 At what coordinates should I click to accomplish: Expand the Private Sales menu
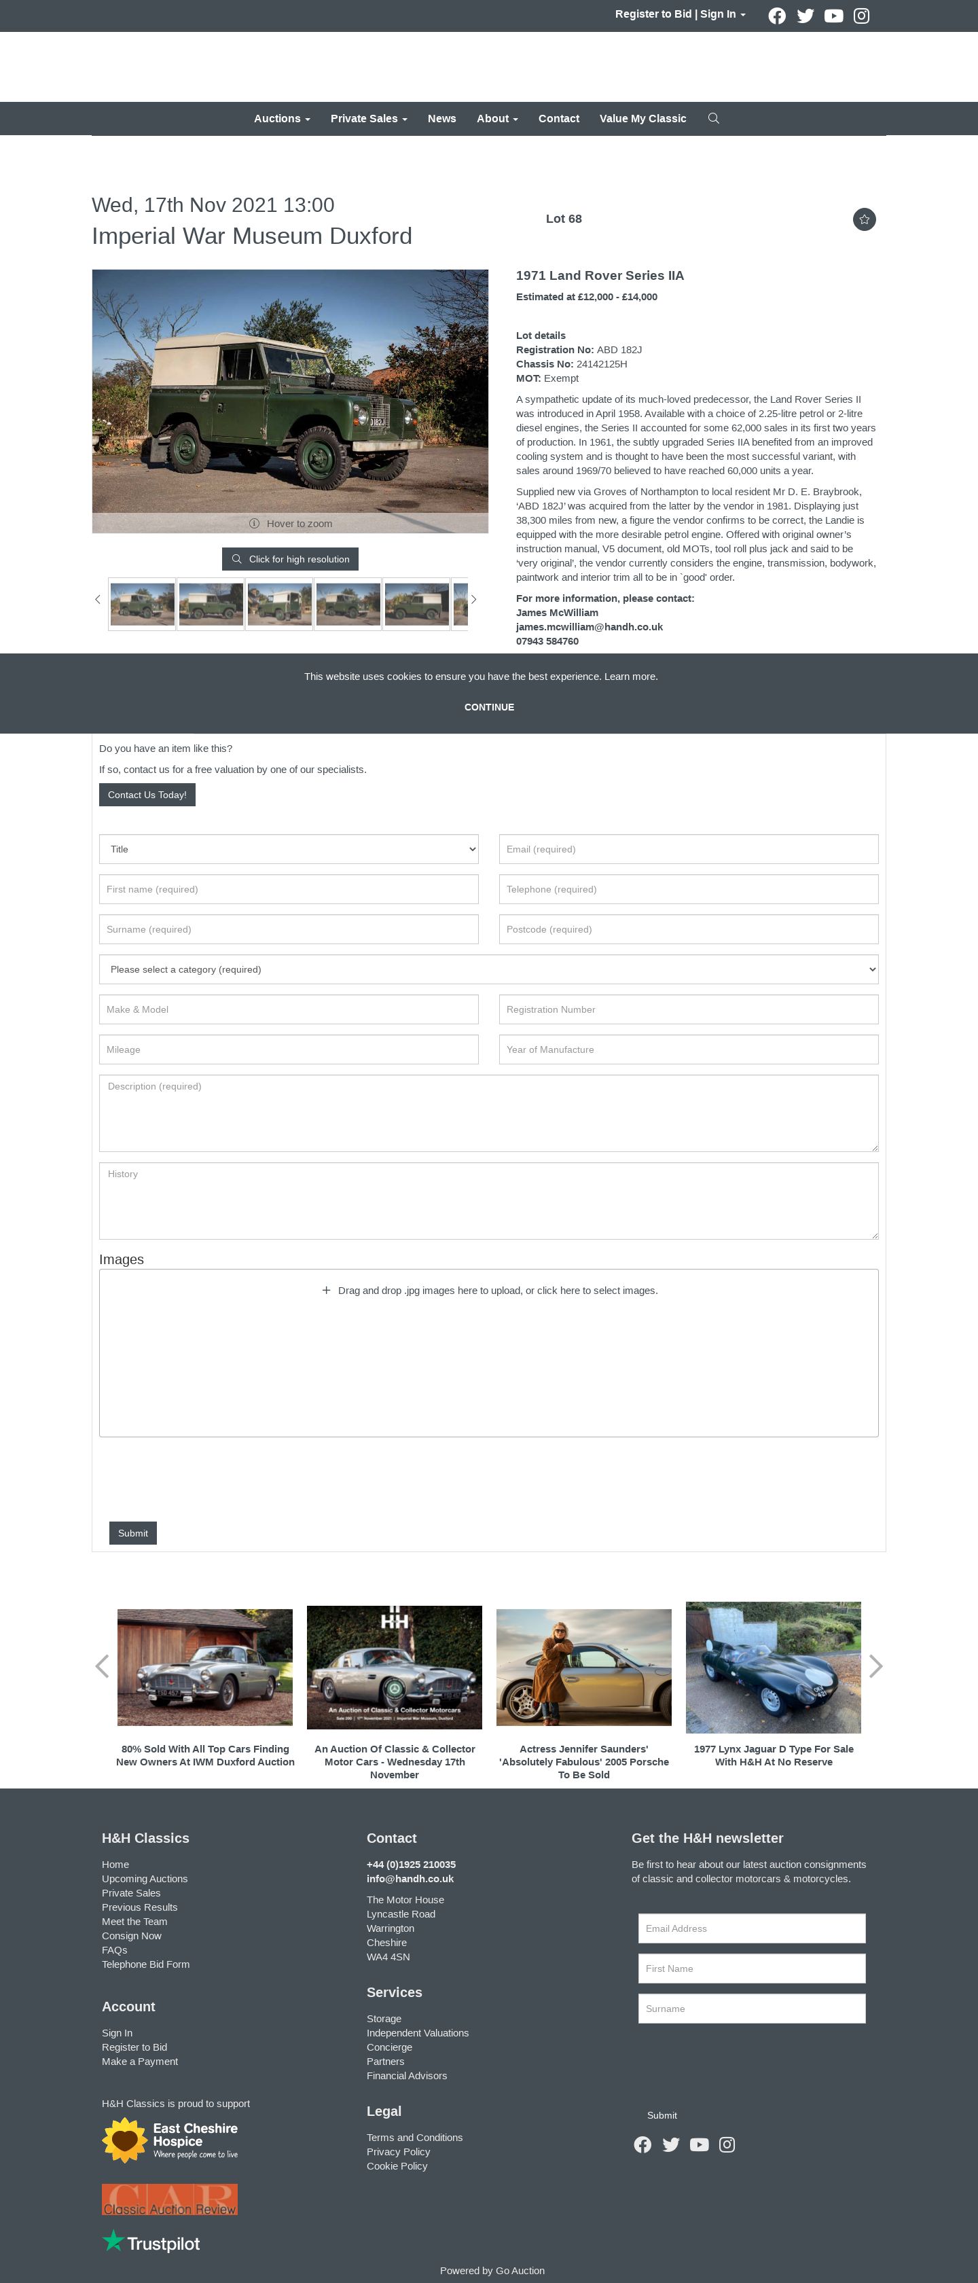click(x=369, y=119)
